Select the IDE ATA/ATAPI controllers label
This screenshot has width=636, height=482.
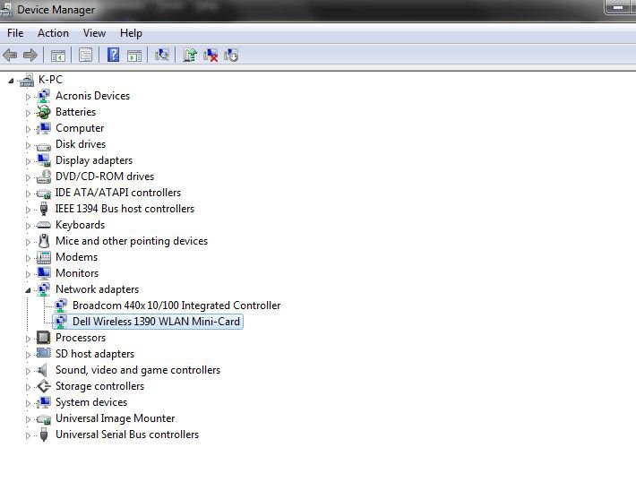[x=118, y=193]
